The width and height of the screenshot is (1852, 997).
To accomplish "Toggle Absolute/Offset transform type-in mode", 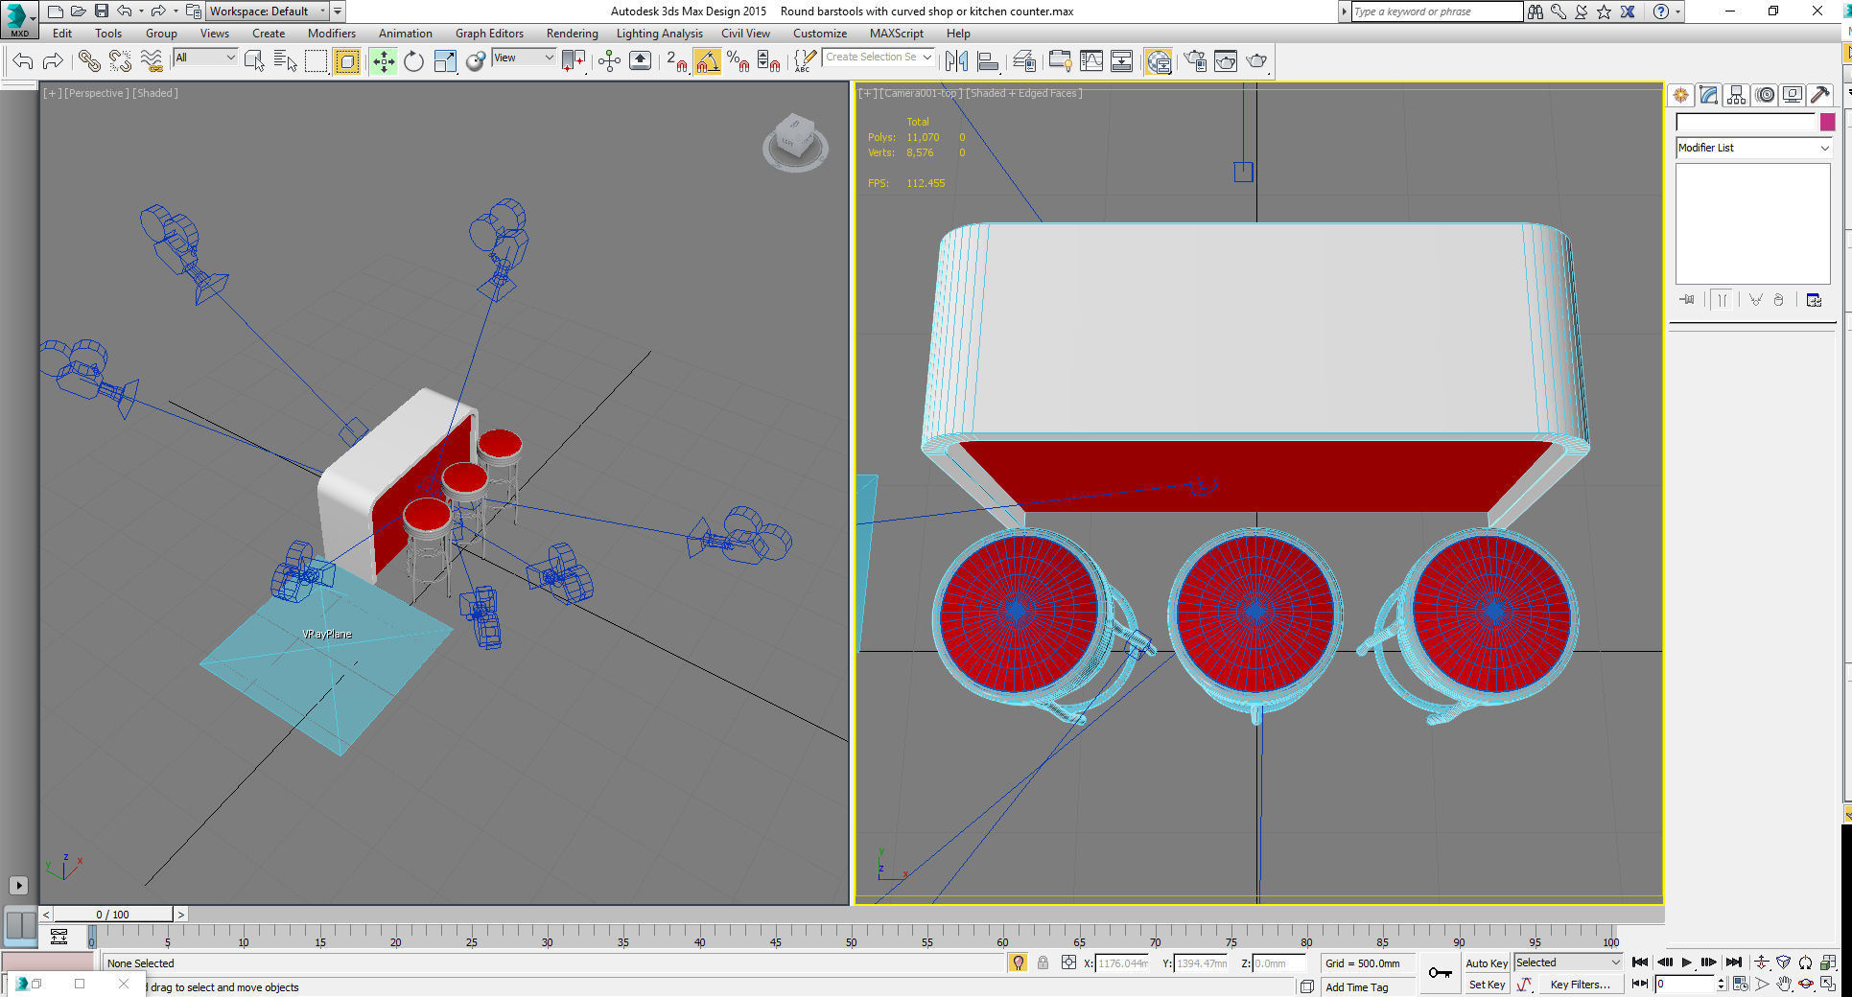I will [1068, 962].
